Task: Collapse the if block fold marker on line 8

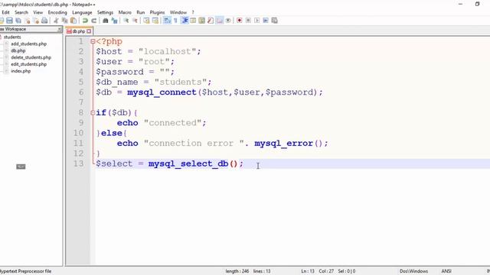Action: click(93, 113)
